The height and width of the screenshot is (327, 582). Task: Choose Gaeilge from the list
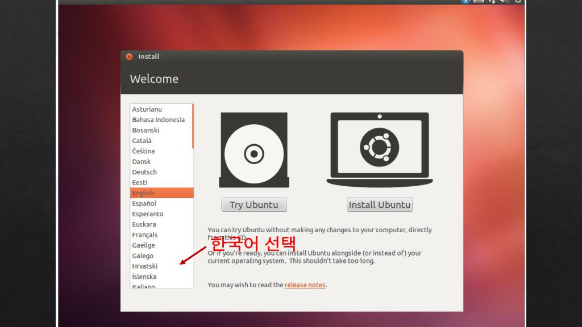[x=161, y=245]
